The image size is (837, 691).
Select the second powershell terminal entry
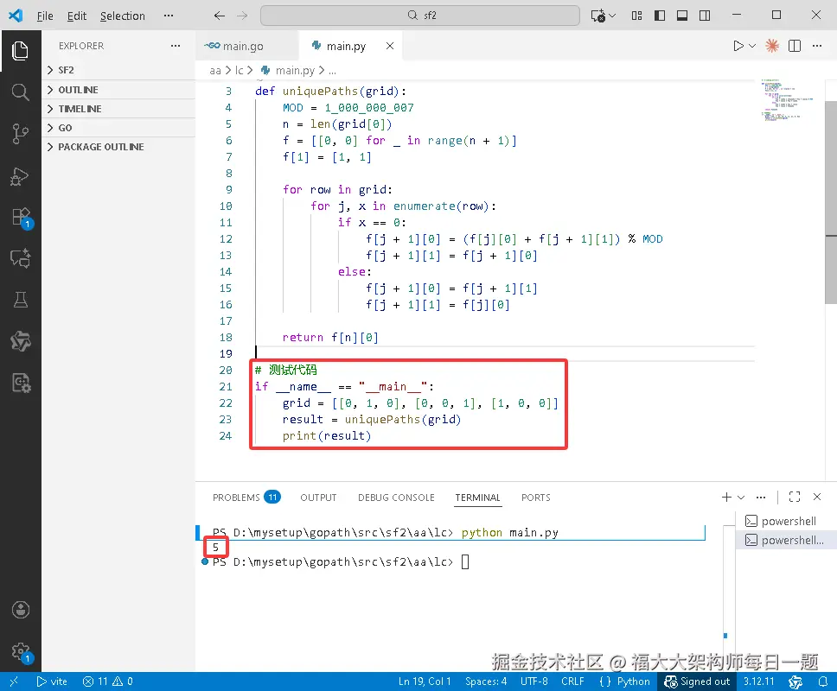(785, 540)
